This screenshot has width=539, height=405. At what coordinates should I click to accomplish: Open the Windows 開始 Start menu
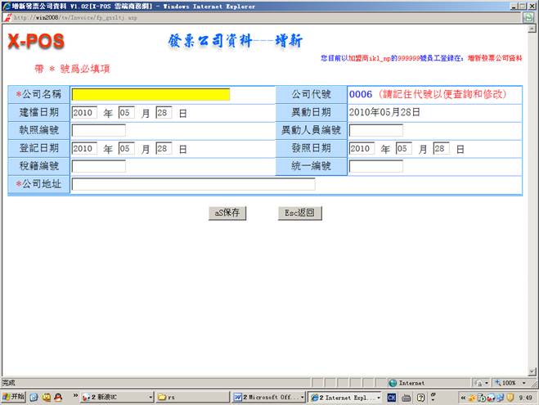coord(13,398)
